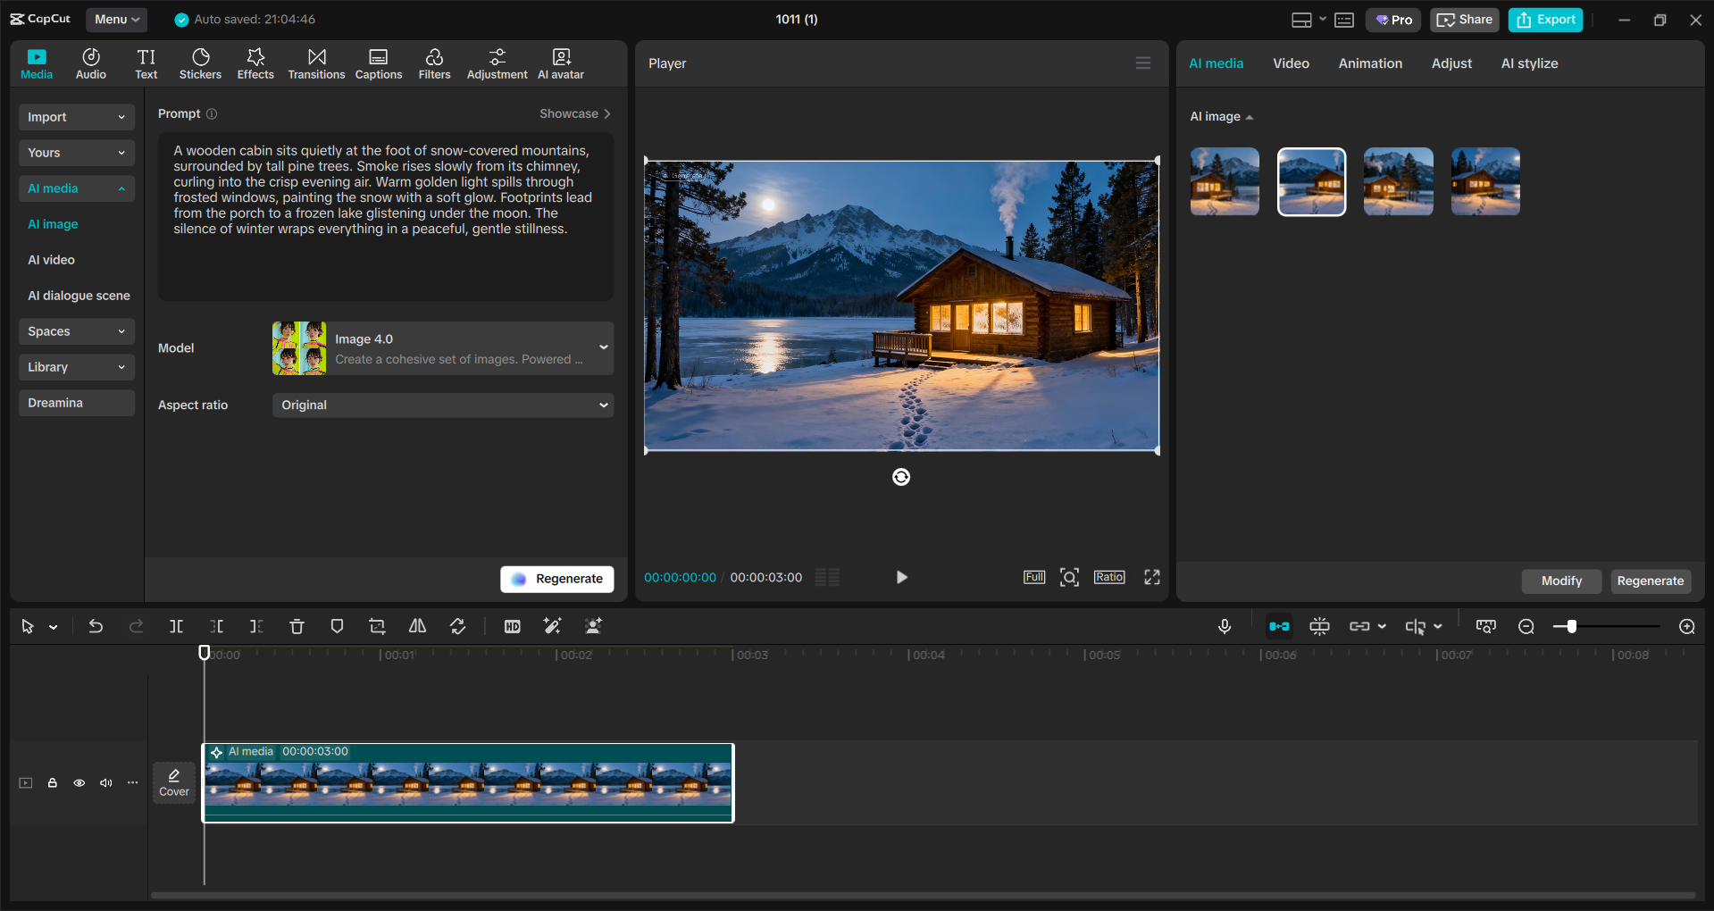Open the Audio panel
The height and width of the screenshot is (911, 1714).
(x=90, y=63)
